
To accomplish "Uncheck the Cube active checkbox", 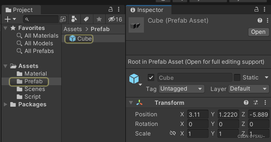I will pos(151,78).
